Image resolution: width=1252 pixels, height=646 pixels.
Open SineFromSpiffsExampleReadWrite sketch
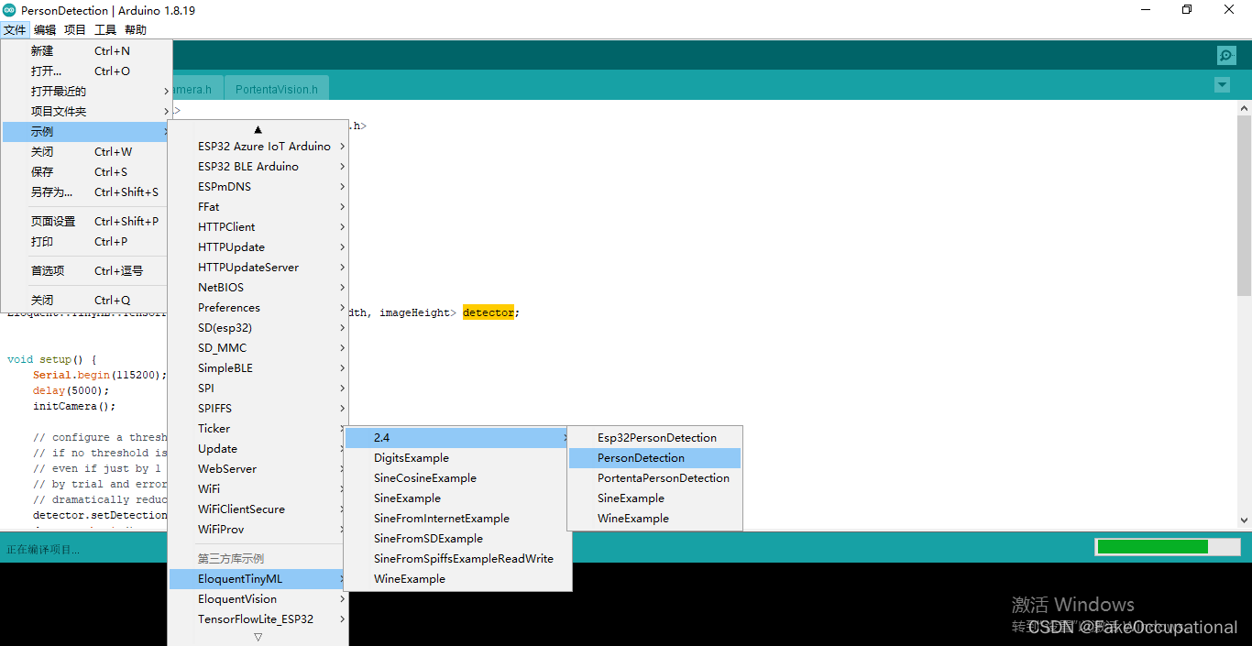458,559
